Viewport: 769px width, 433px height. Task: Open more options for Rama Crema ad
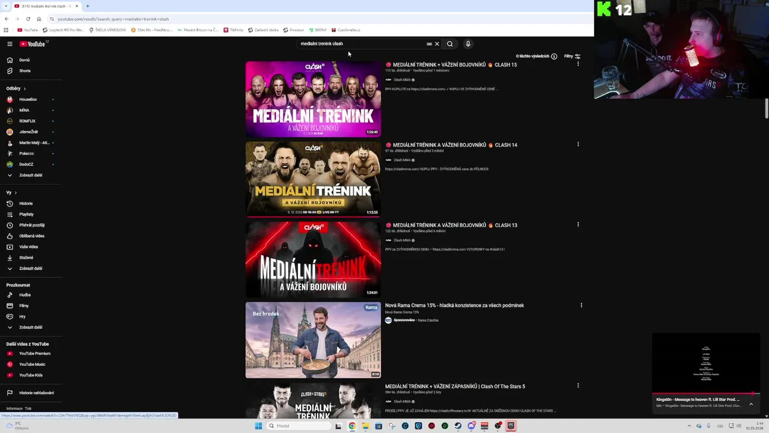pyautogui.click(x=581, y=305)
